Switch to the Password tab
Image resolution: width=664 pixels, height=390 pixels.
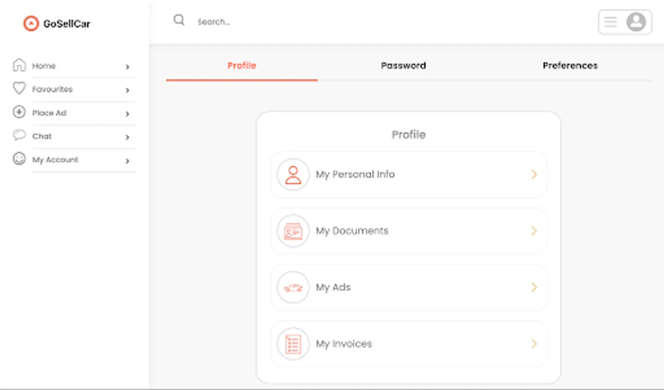[403, 65]
